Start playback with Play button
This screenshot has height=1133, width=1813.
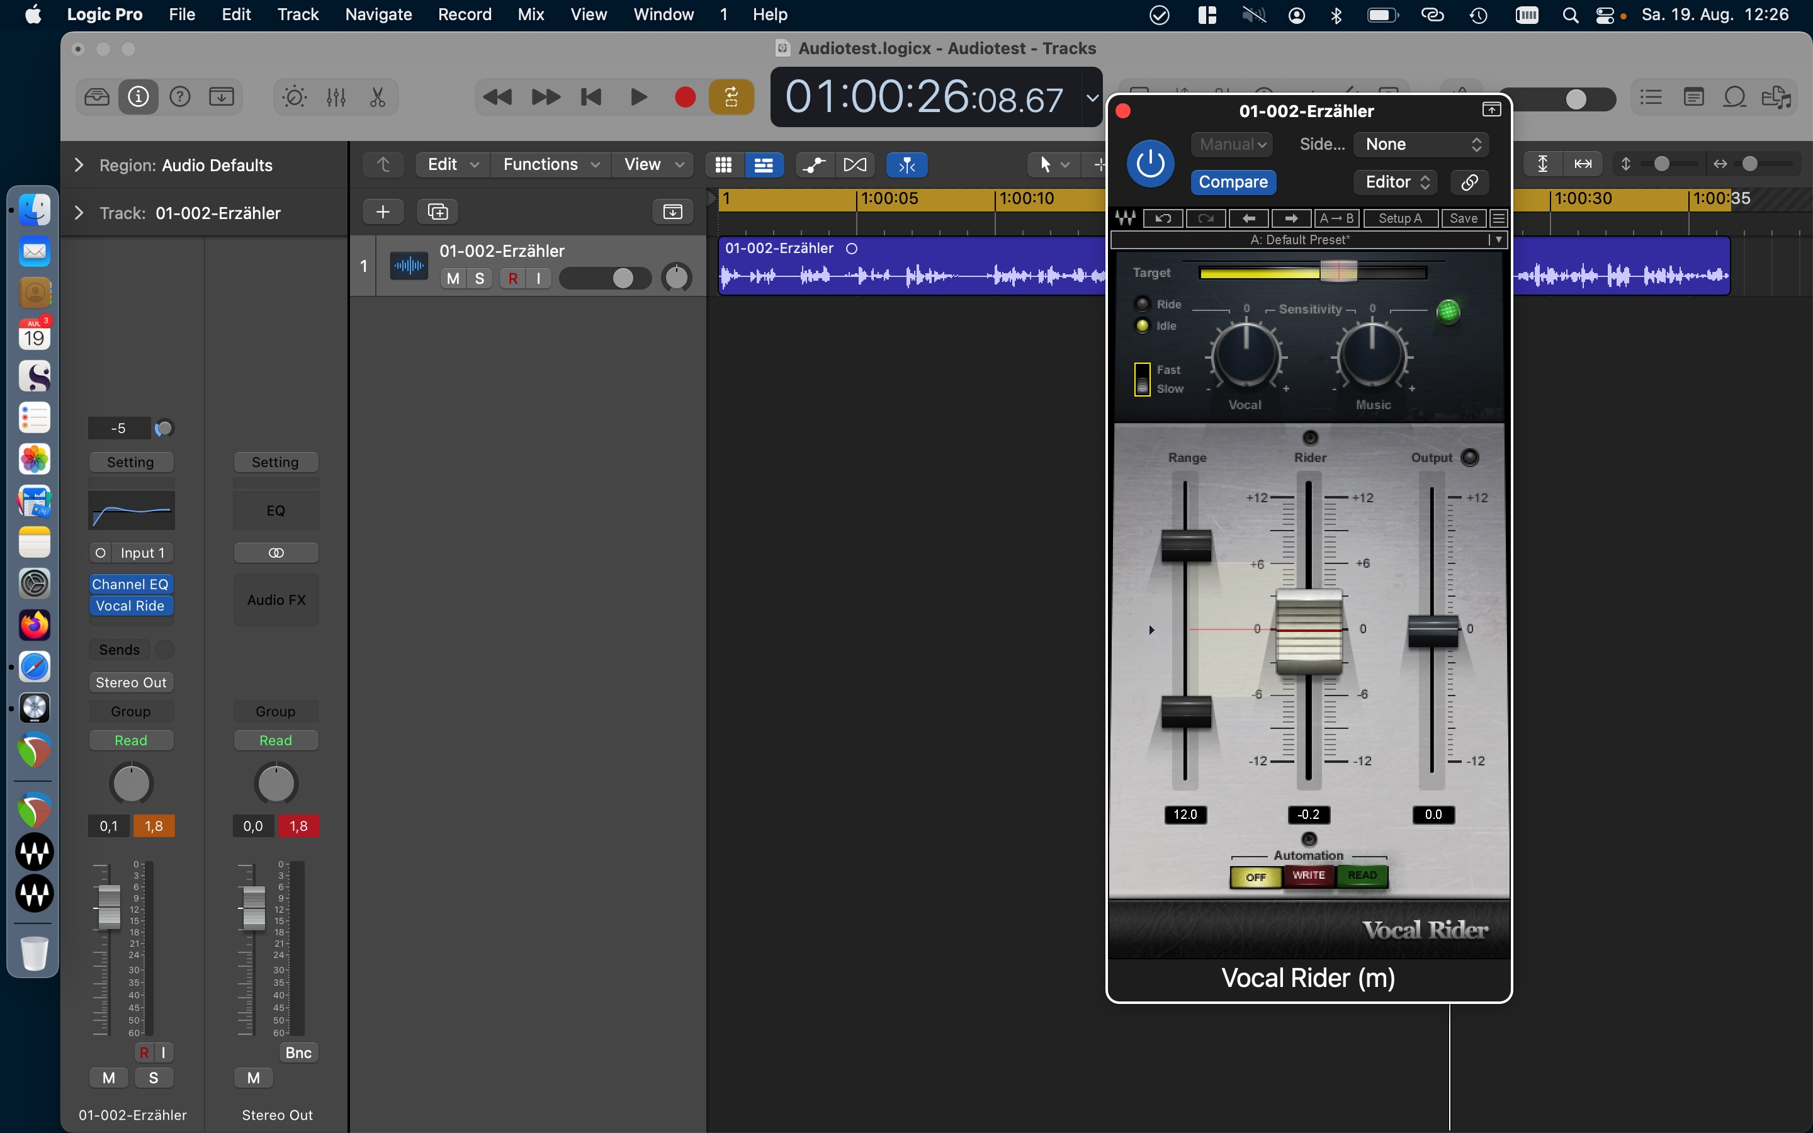[x=638, y=98]
